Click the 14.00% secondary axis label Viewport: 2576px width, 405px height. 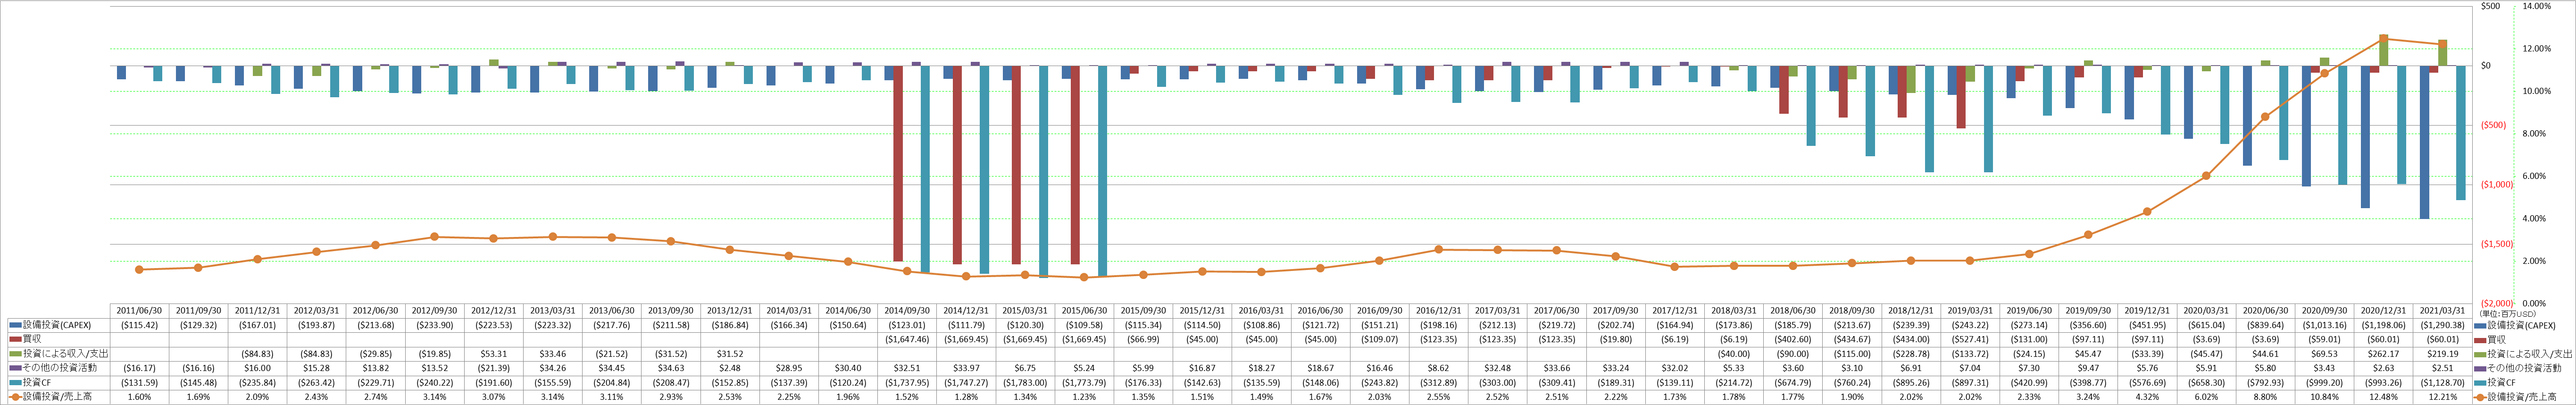pyautogui.click(x=2537, y=6)
